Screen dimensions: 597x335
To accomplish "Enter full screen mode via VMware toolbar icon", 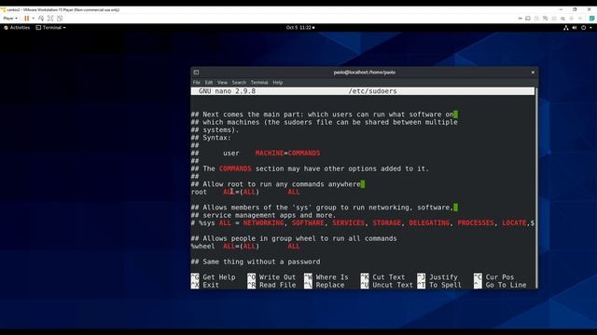I will (x=50, y=19).
